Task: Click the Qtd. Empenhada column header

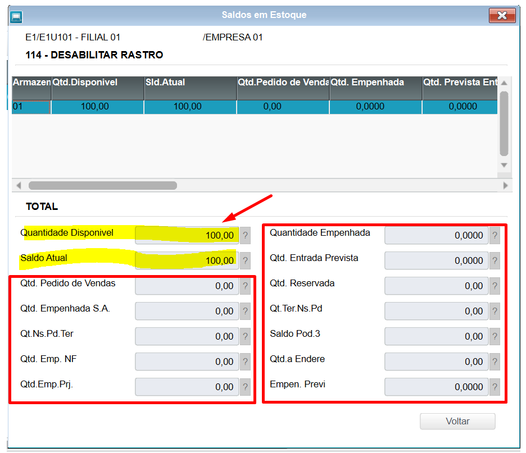Action: (376, 88)
